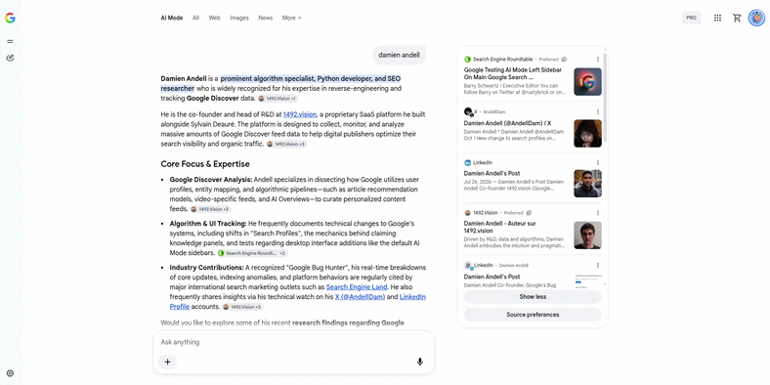Click the Google logo icon

pyautogui.click(x=10, y=19)
